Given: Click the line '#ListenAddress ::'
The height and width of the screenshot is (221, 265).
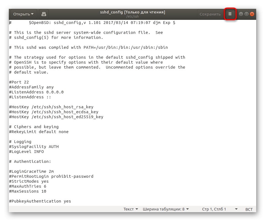Looking at the screenshot, I should click(x=30, y=97).
